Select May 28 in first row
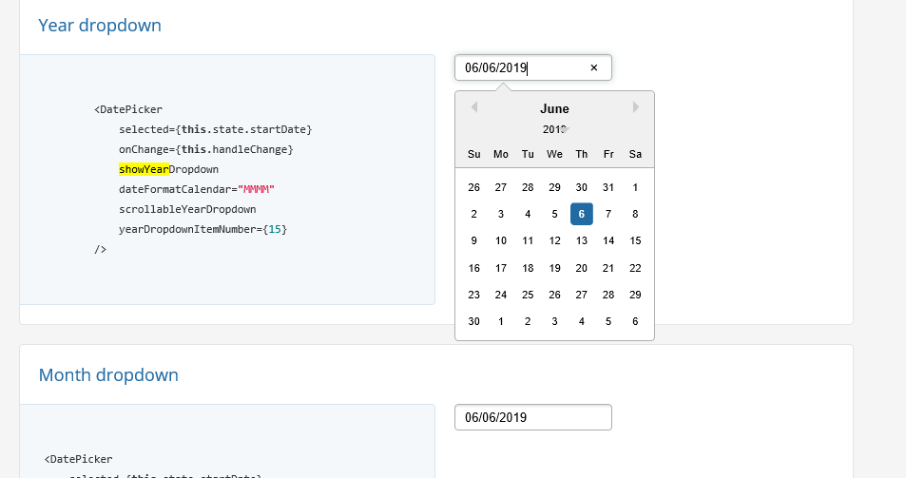Screen dimensions: 906x478 (x=528, y=187)
